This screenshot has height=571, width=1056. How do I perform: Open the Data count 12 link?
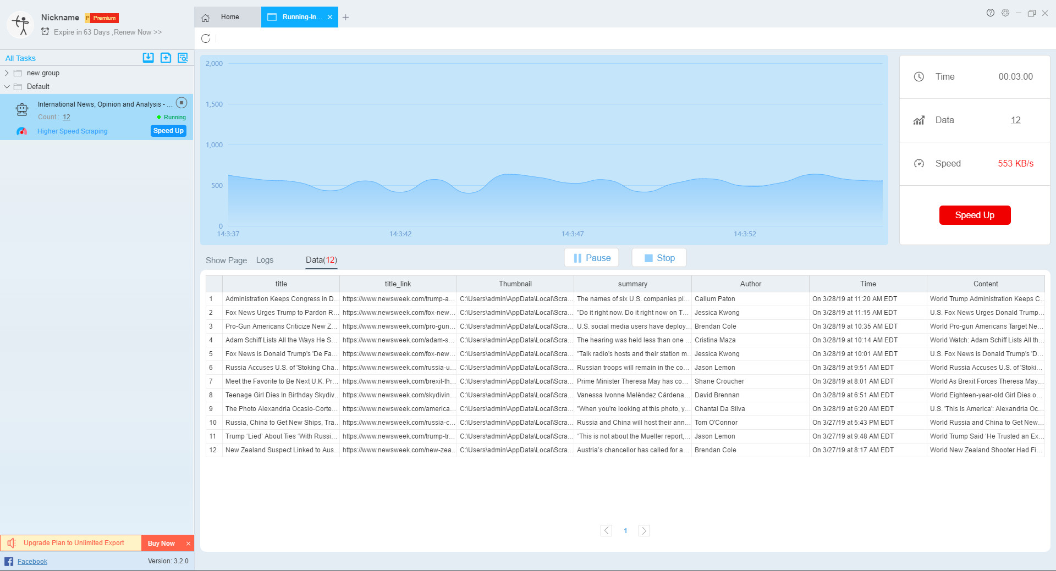pyautogui.click(x=1015, y=120)
